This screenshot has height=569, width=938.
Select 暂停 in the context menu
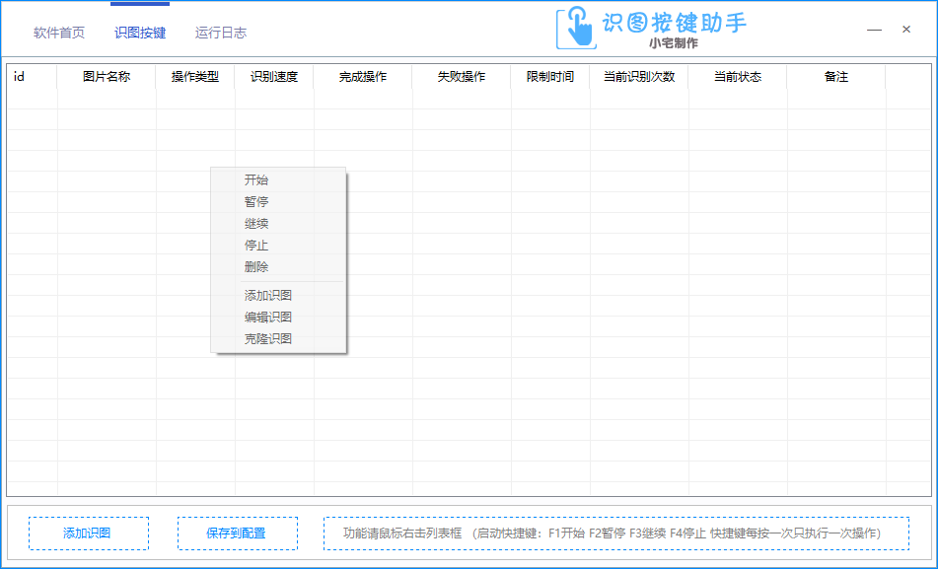(256, 201)
